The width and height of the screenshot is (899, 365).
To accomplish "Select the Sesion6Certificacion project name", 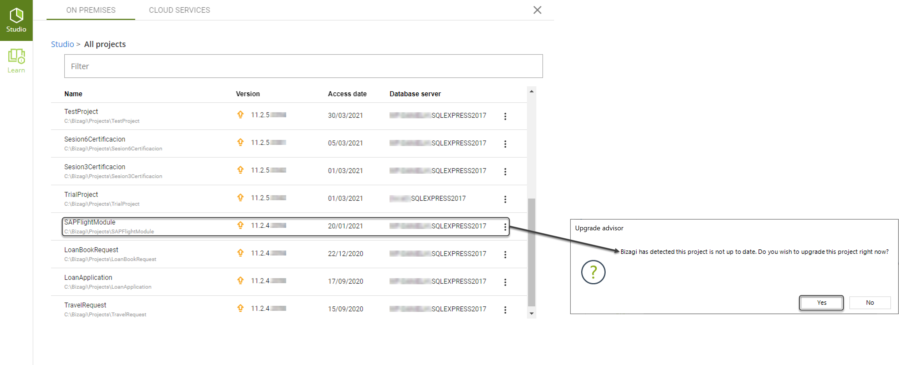I will click(94, 139).
